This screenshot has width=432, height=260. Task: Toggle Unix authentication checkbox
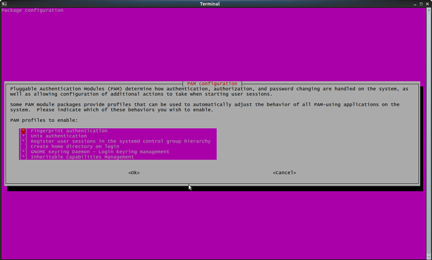(23, 136)
